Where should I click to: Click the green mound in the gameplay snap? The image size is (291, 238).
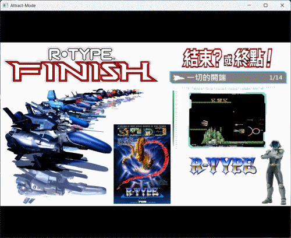pos(213,136)
